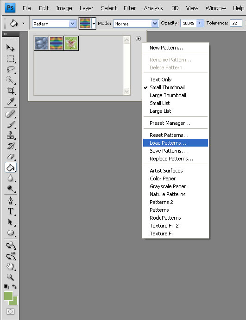The image size is (246, 320).
Task: Click the pattern list scroll down arrow
Action: [126, 91]
